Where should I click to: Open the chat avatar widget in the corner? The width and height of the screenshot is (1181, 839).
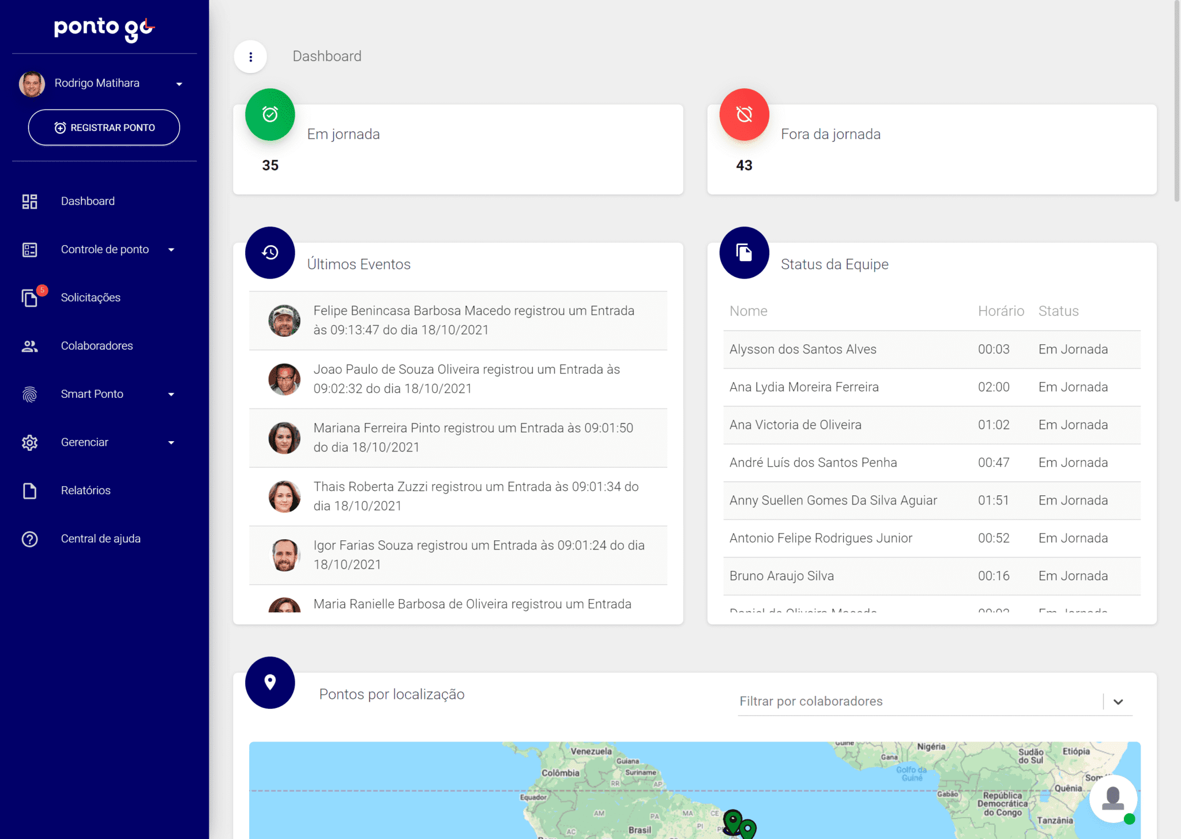1113,799
